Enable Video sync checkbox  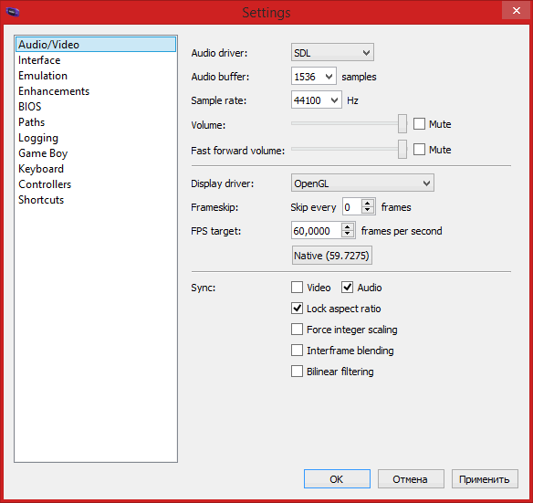[297, 287]
